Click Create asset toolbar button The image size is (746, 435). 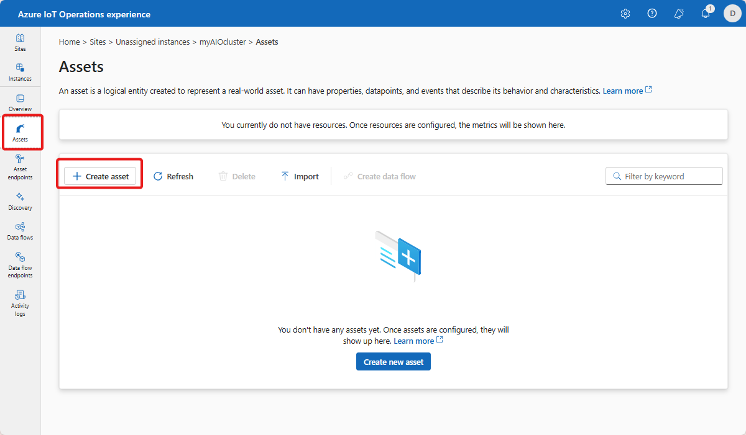100,176
